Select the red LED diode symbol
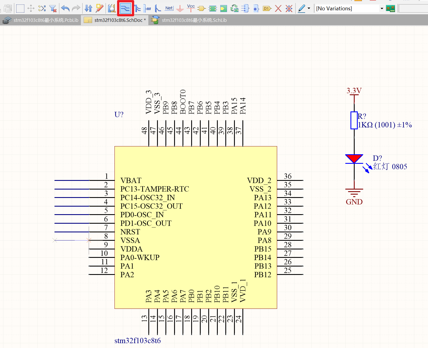The height and width of the screenshot is (348, 428). [354, 159]
